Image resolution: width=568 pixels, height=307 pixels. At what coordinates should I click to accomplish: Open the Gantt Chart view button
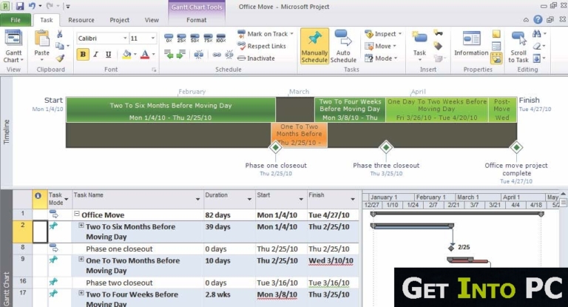point(13,47)
